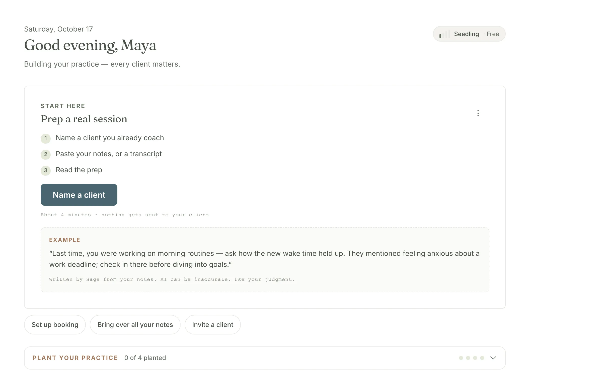602x373 pixels.
Task: Open the three-dot menu on Start Here card
Action: (478, 113)
